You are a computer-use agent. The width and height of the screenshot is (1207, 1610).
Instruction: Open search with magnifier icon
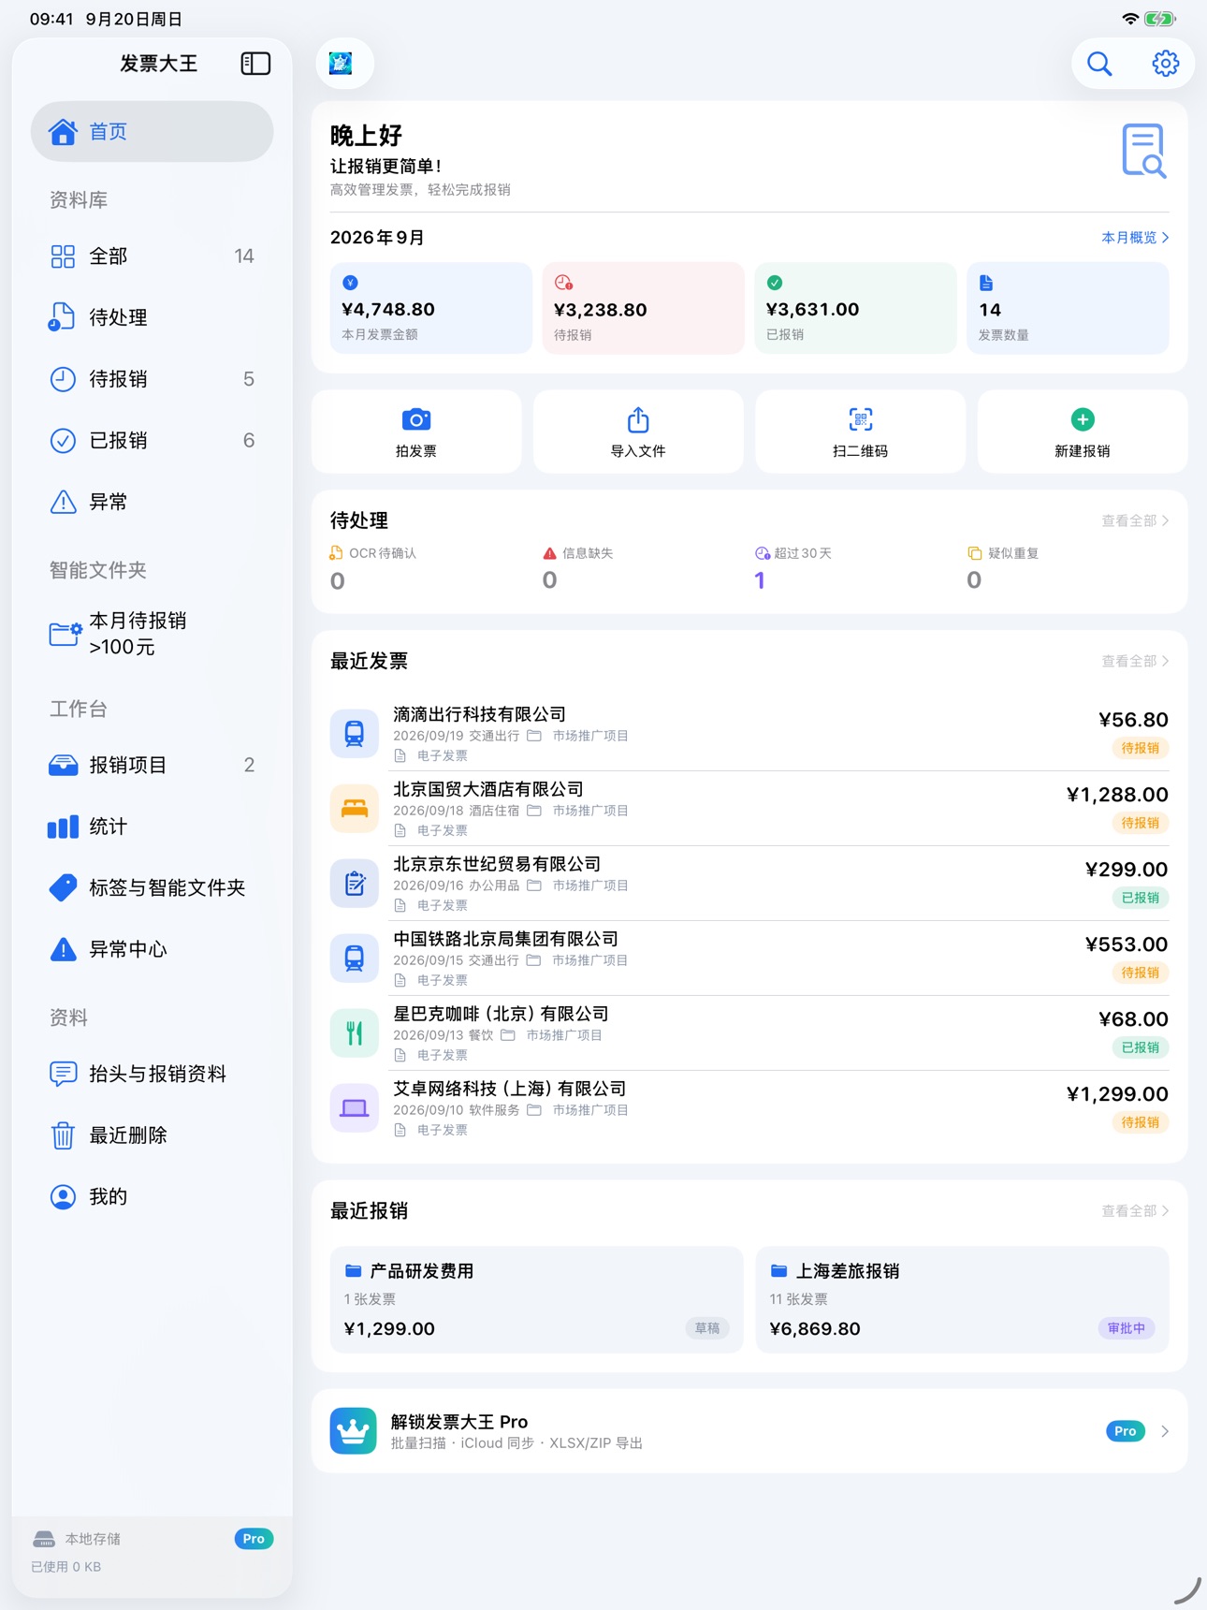1099,64
